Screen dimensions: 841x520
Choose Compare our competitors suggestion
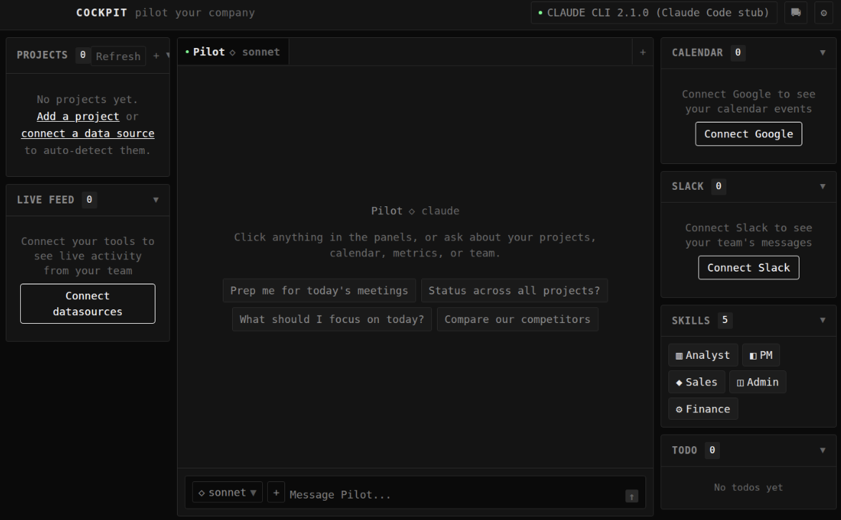(x=517, y=319)
